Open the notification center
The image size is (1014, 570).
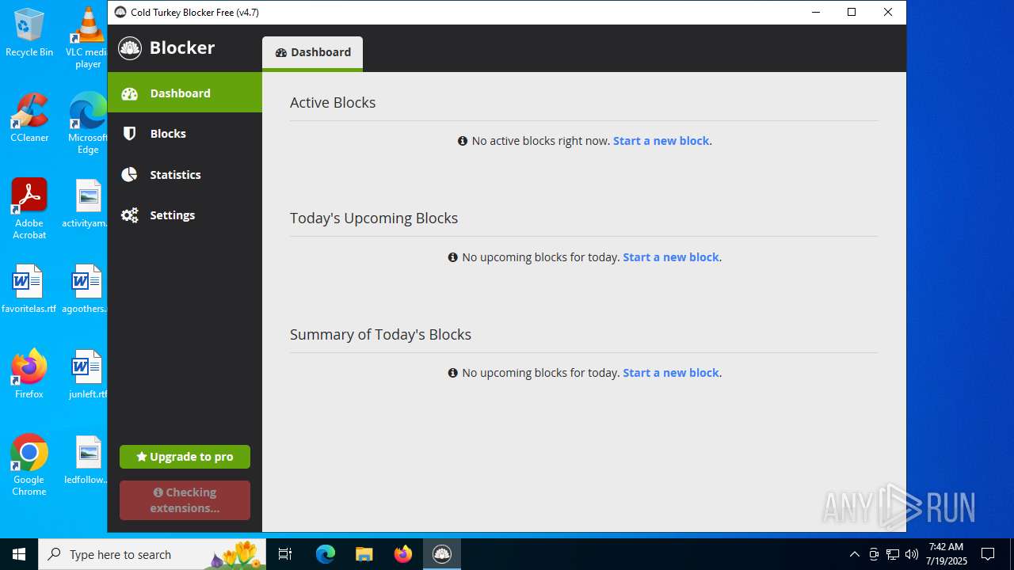(x=988, y=554)
